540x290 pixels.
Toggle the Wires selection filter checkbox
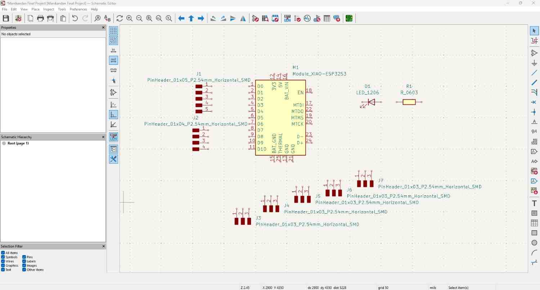pos(3,261)
